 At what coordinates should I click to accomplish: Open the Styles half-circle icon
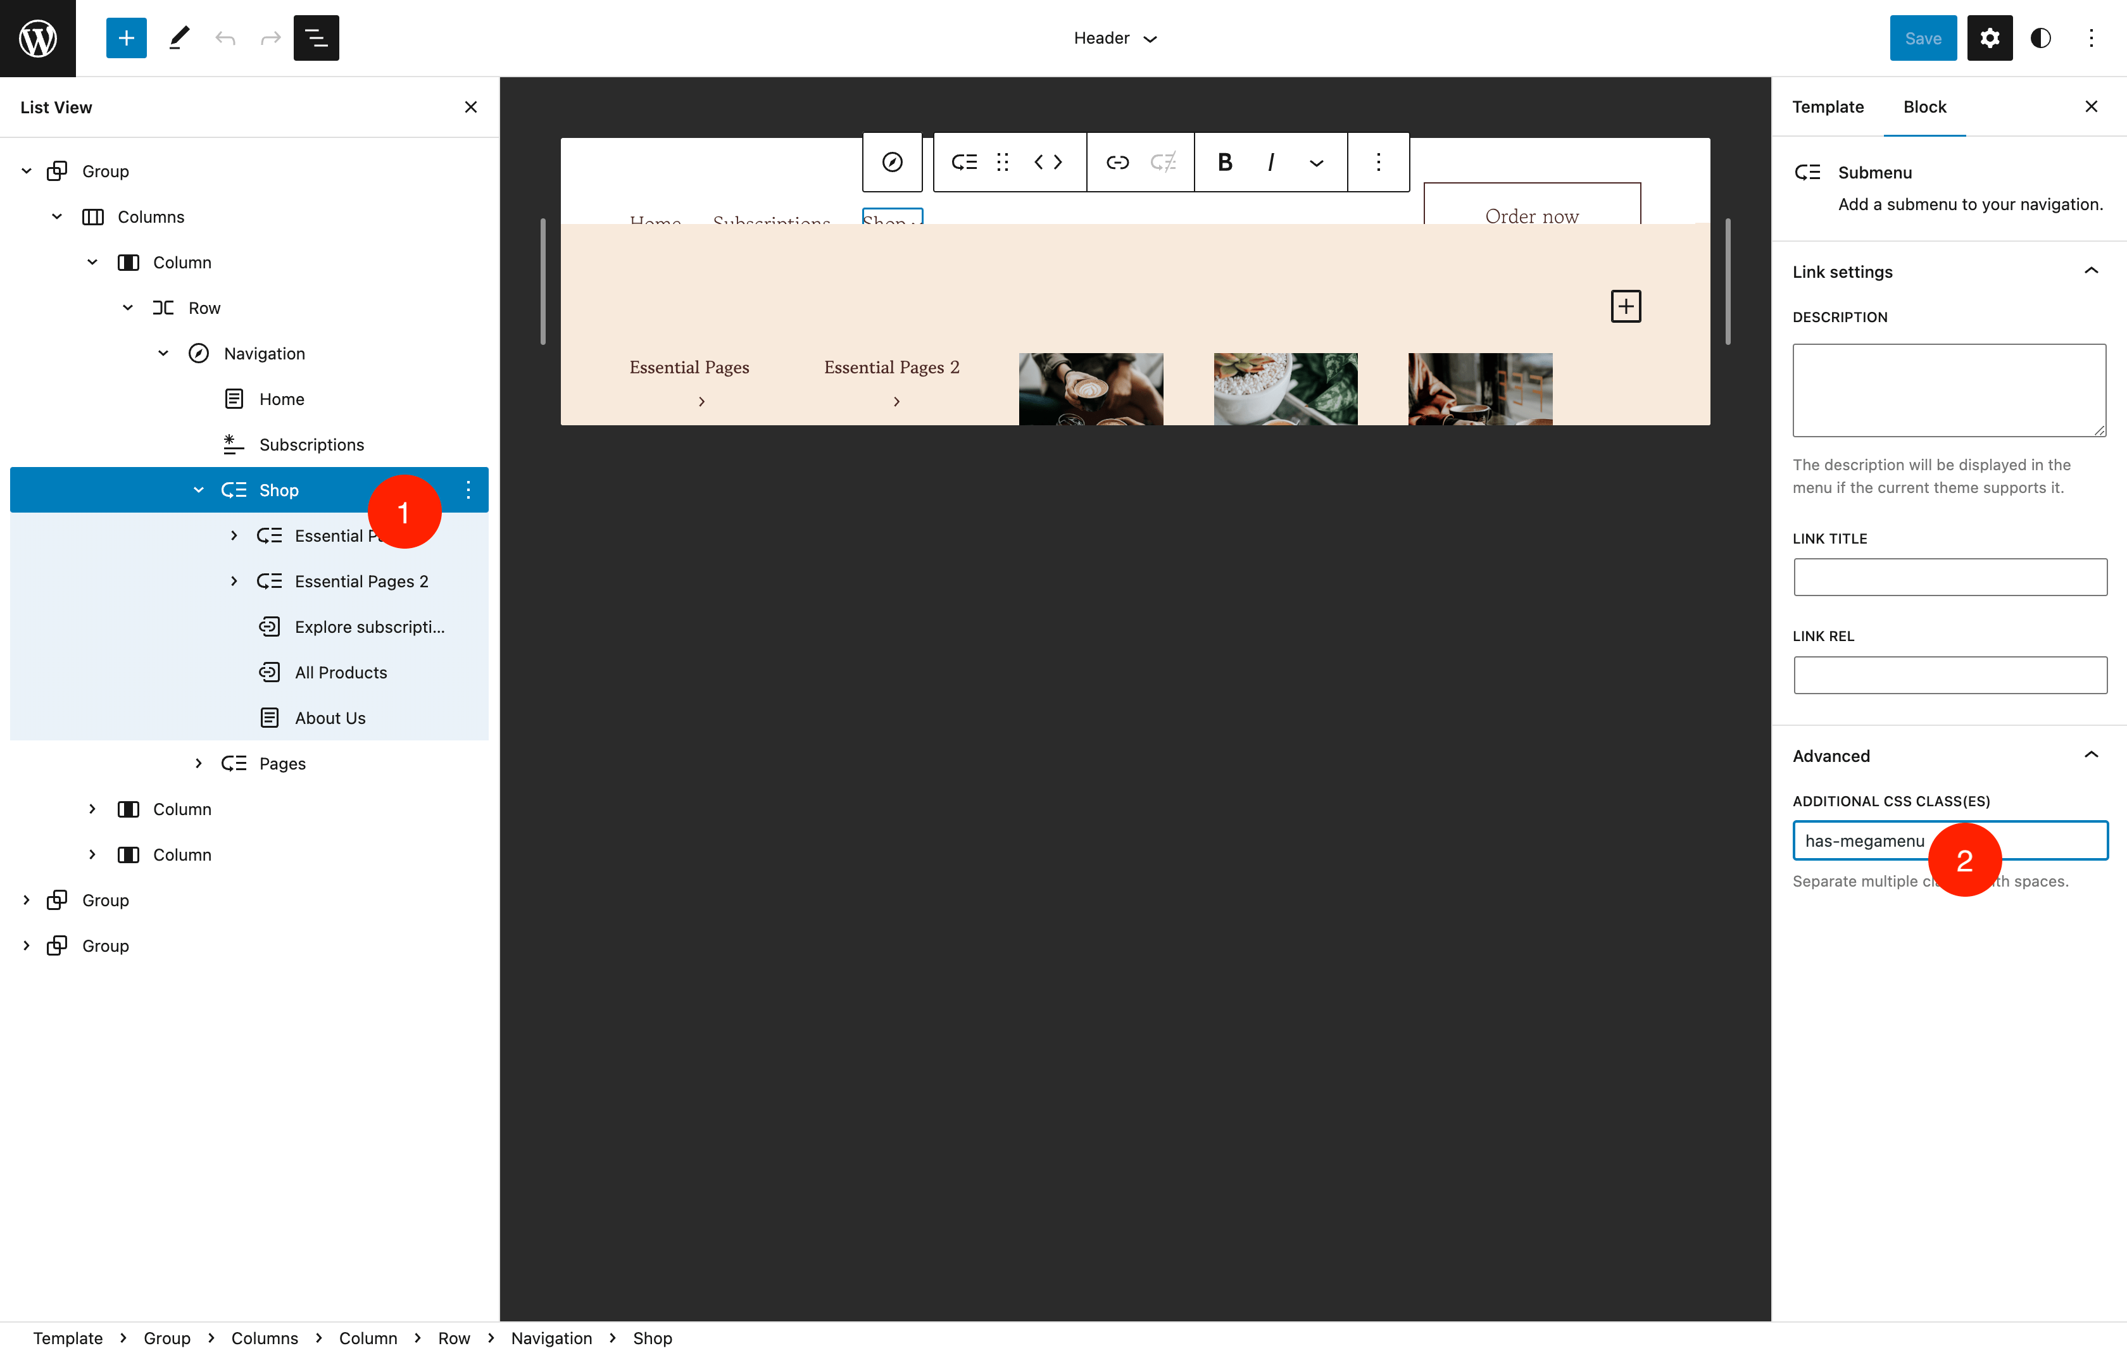pyautogui.click(x=2042, y=38)
